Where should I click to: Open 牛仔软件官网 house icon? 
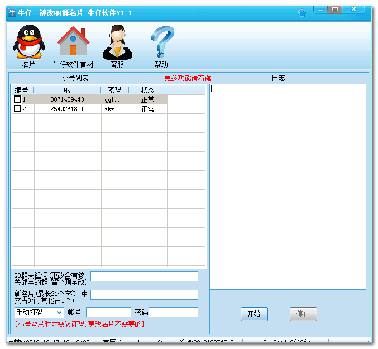coord(73,46)
